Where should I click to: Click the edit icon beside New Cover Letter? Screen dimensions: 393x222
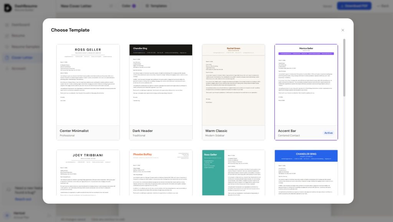click(110, 6)
